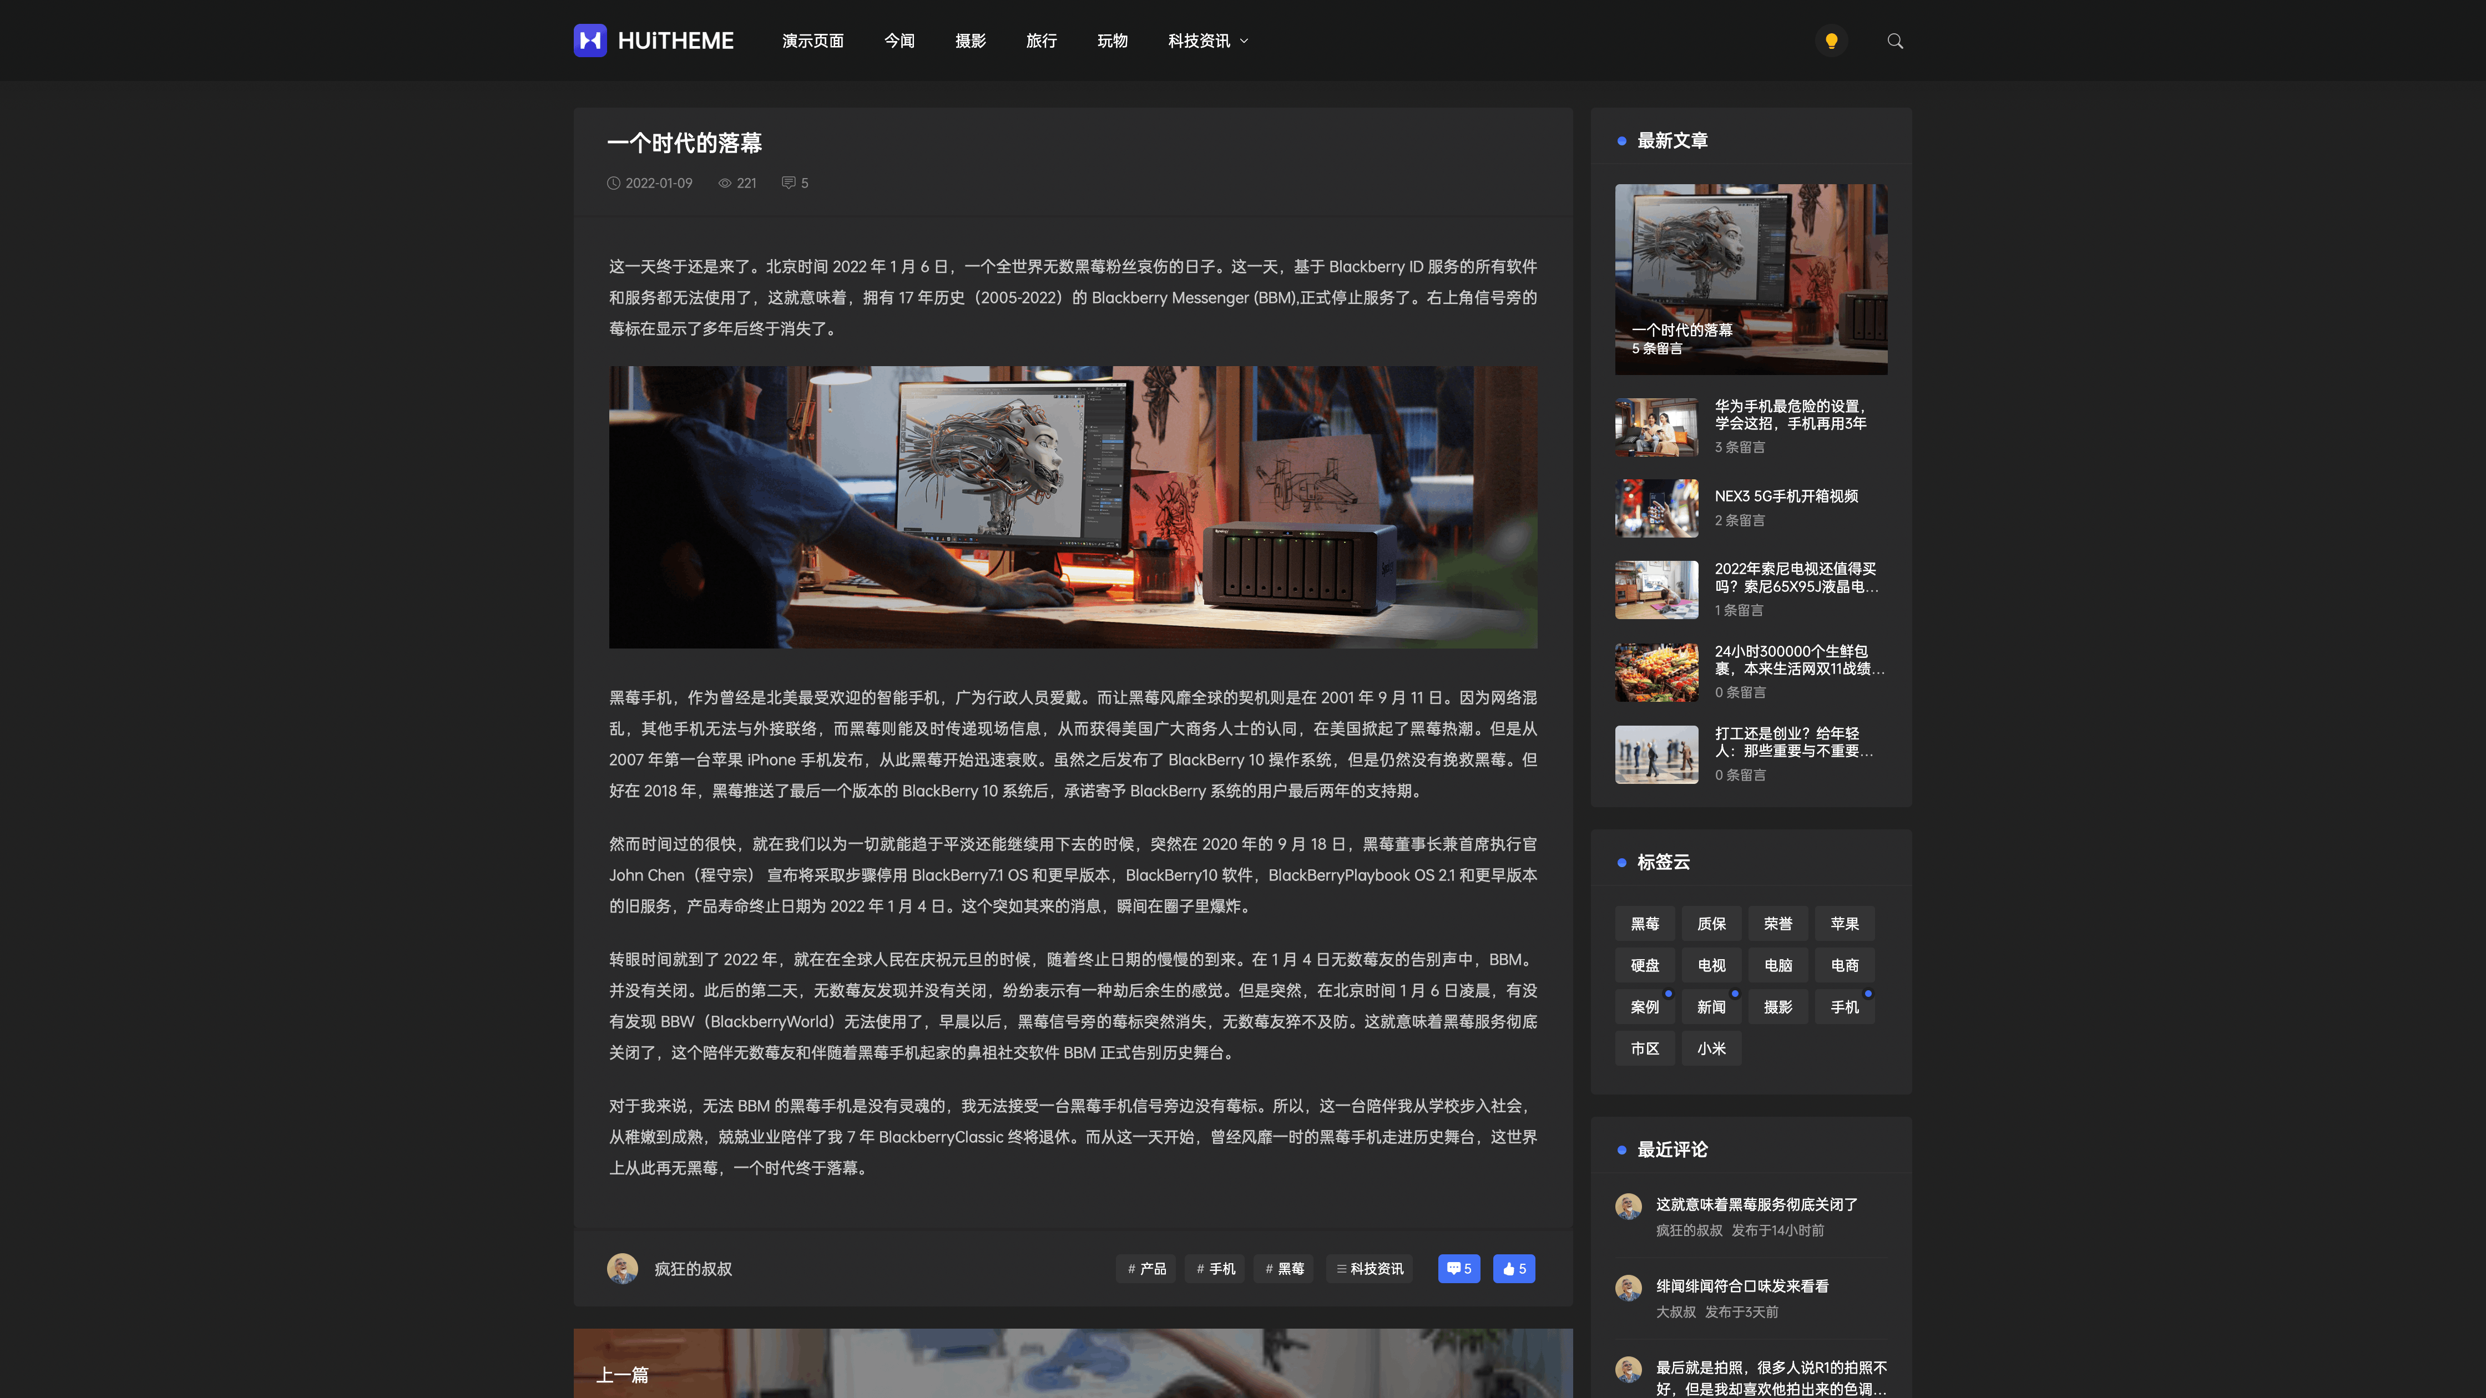Open the 一个时代的落幕 sidebar thumbnail

point(1751,279)
